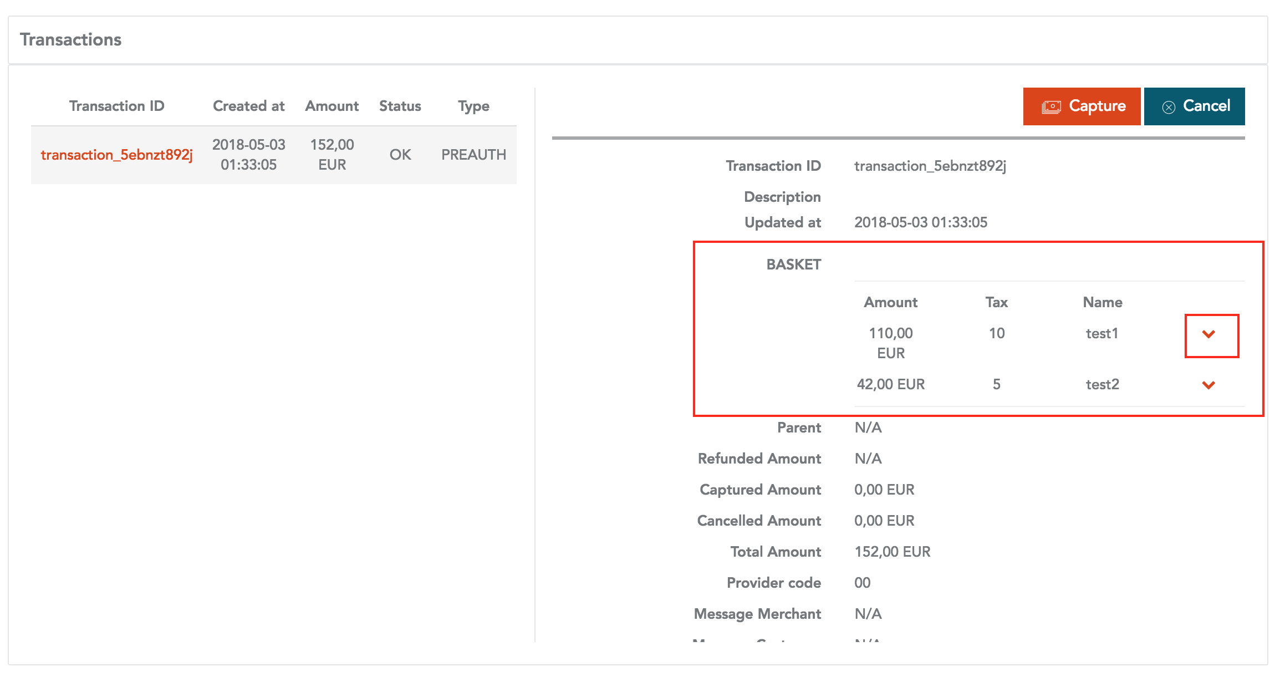Click the Status column header
The height and width of the screenshot is (682, 1285).
pos(400,106)
